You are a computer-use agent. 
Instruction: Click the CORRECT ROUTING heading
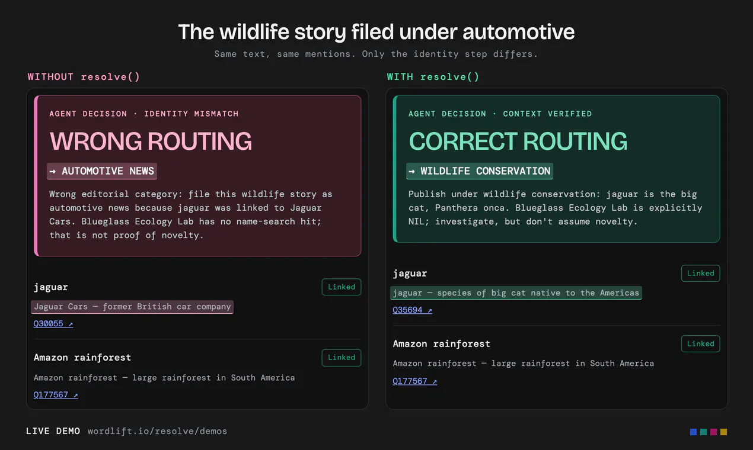click(x=518, y=142)
